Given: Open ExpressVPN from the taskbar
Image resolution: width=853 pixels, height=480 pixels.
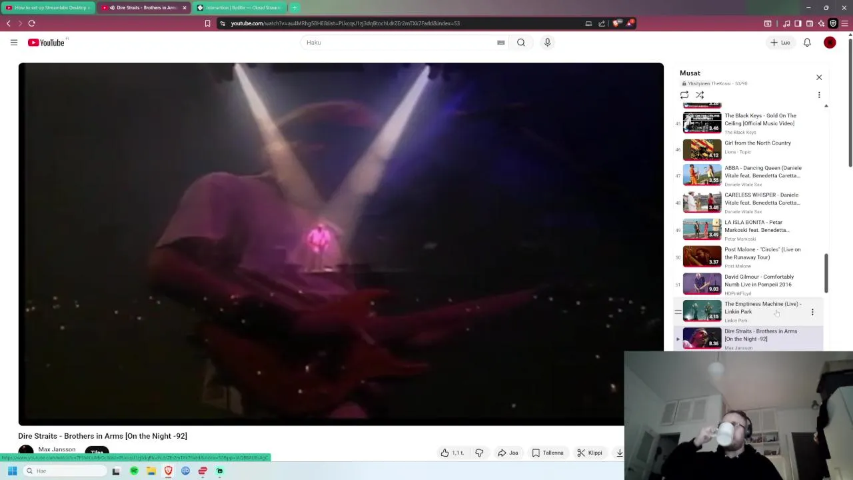Looking at the screenshot, I should click(x=203, y=471).
